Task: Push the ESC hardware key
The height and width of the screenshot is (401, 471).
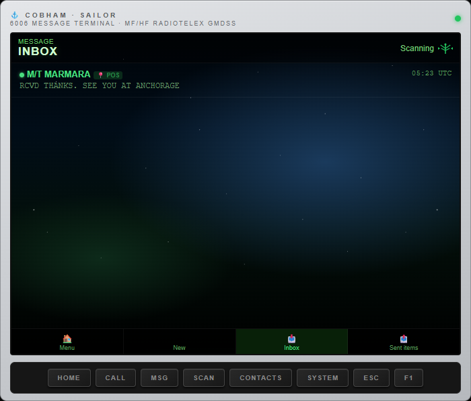Action: click(x=371, y=378)
